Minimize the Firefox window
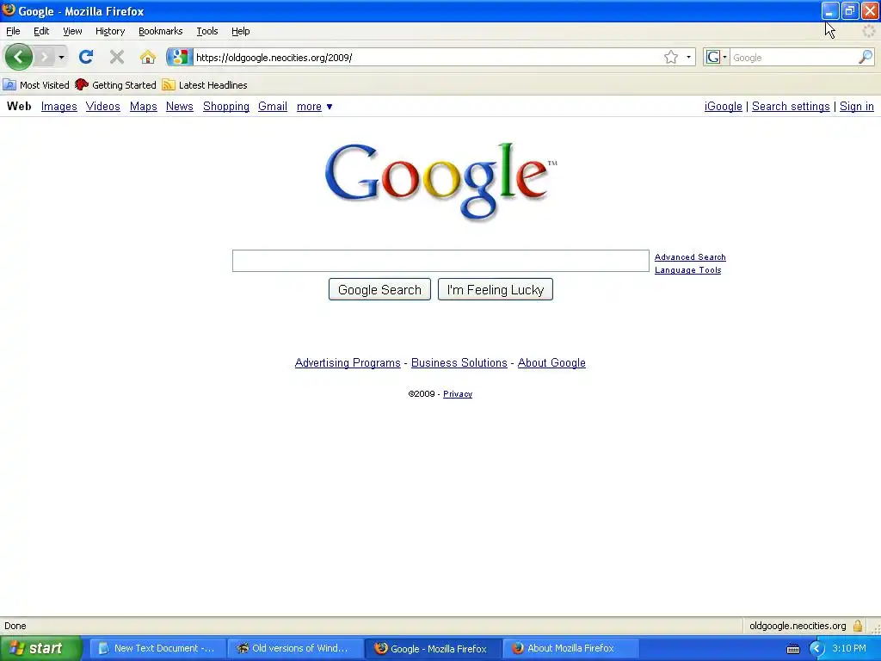The height and width of the screenshot is (661, 881). pos(830,10)
